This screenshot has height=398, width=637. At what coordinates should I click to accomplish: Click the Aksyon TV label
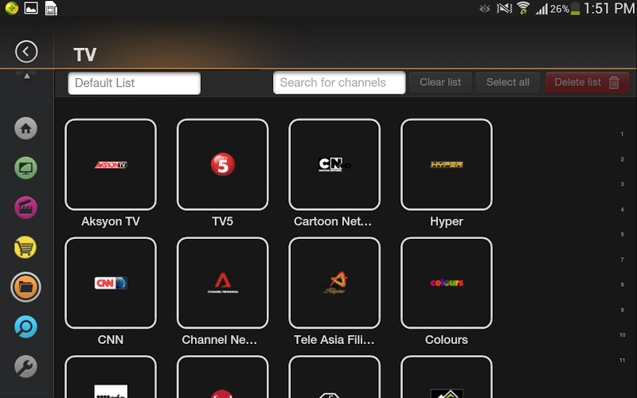(111, 222)
